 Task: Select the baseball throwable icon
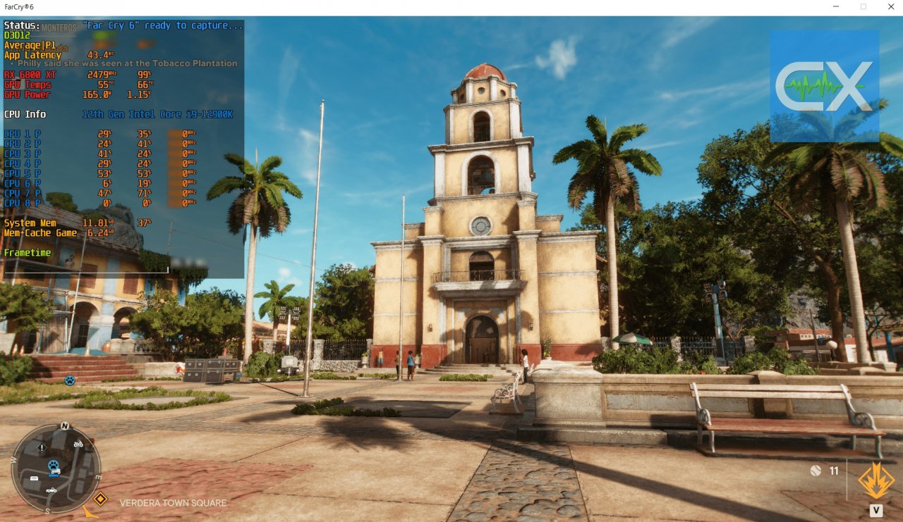click(x=816, y=471)
